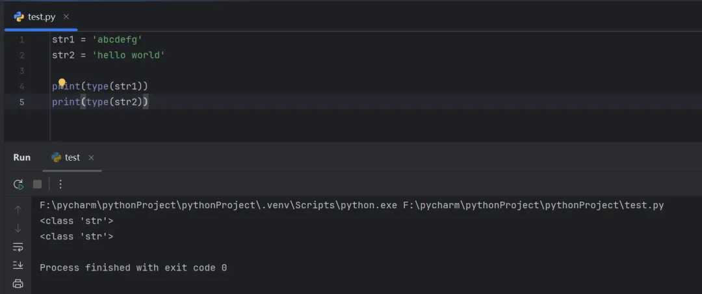The width and height of the screenshot is (702, 294).
Task: Click the lightbulb quick-fix icon on line 4
Action: (62, 83)
